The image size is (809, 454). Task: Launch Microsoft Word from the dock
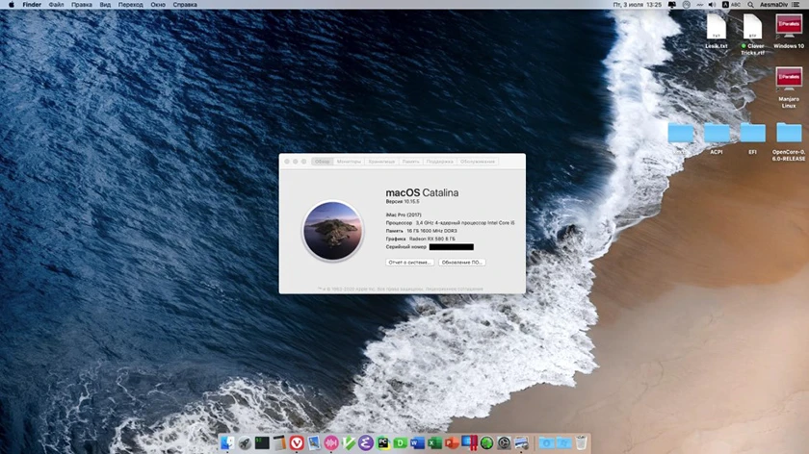coord(417,442)
